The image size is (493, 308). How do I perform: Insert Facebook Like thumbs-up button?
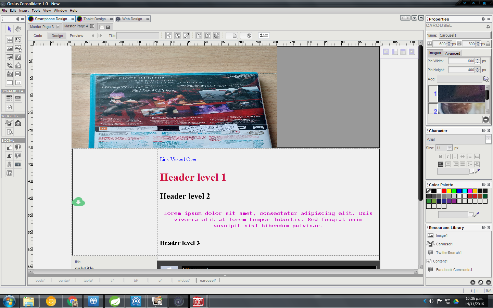point(10,147)
